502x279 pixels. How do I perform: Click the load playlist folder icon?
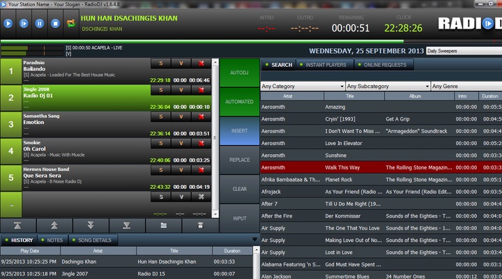tap(164, 226)
